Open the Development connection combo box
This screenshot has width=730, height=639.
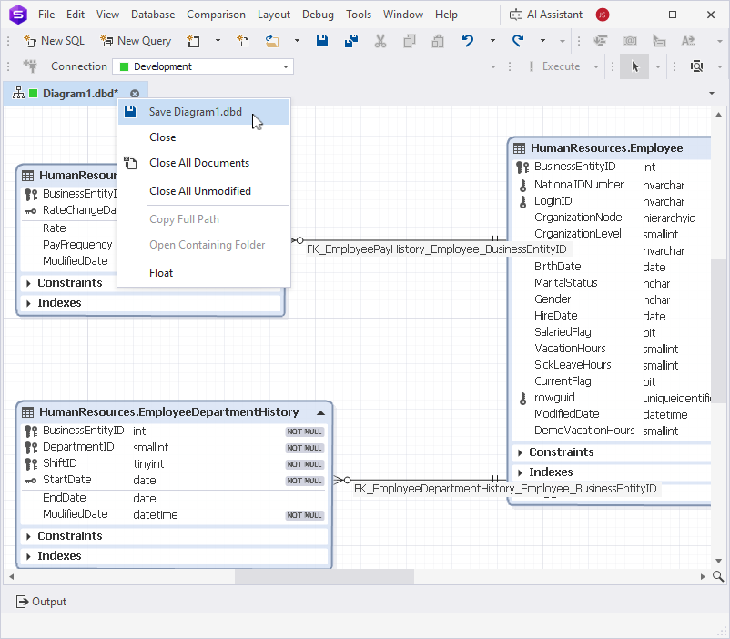(203, 66)
